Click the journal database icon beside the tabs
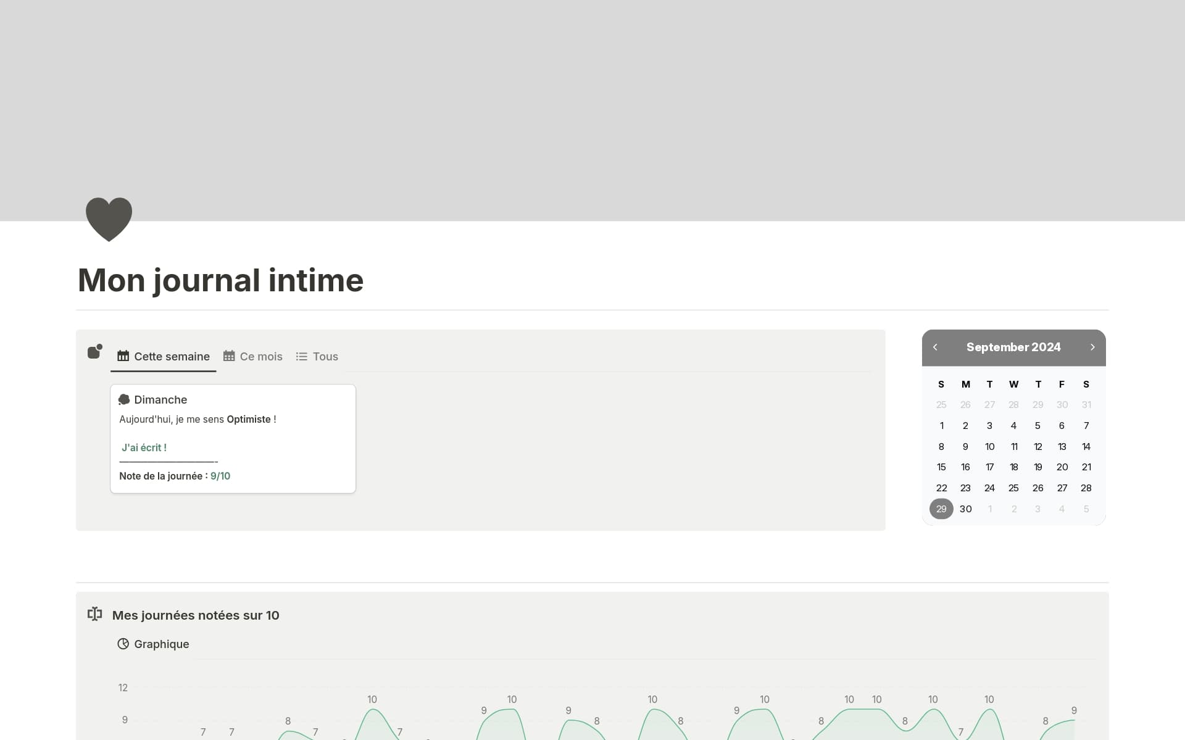 point(94,352)
